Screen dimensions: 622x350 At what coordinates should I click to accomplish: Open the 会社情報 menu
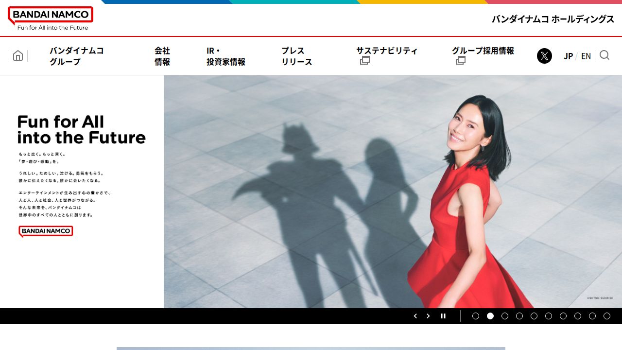(x=162, y=56)
